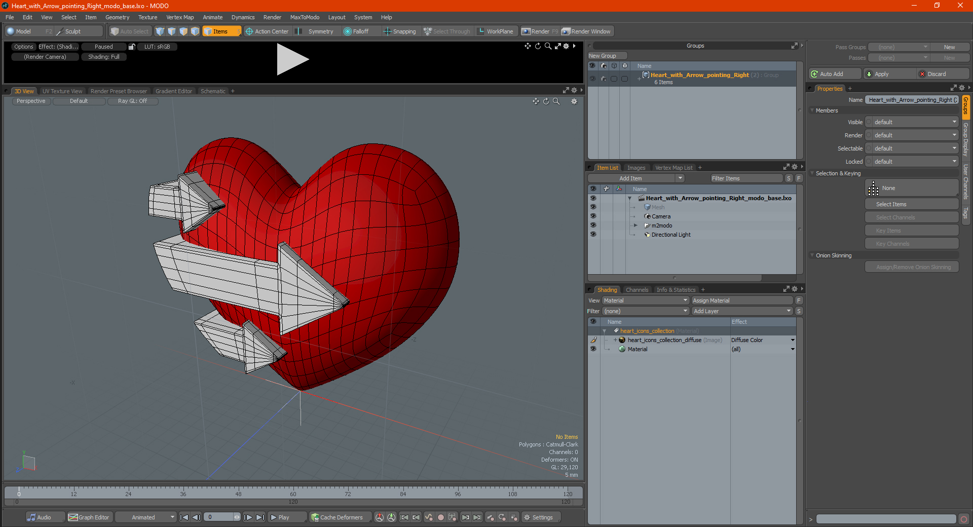The height and width of the screenshot is (527, 973).
Task: Click Filter Items field
Action: (746, 178)
